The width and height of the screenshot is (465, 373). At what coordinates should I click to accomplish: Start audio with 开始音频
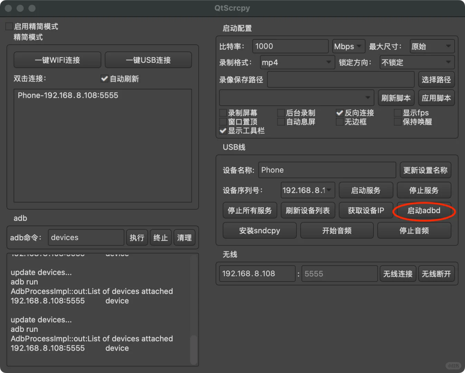click(x=337, y=230)
